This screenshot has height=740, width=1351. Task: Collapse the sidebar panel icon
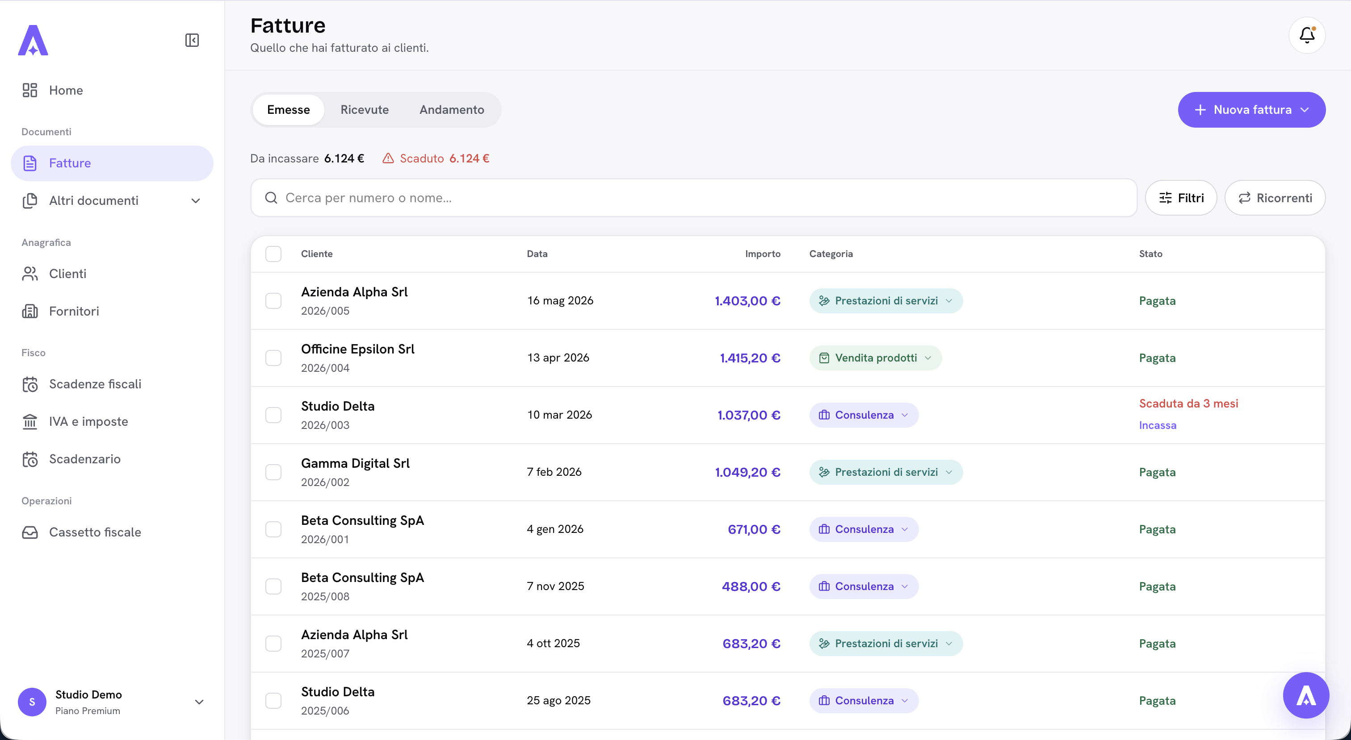192,40
